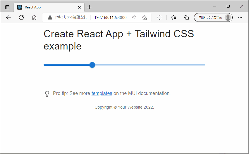
Task: Open the Extensions puzzle icon
Action: pos(159,17)
